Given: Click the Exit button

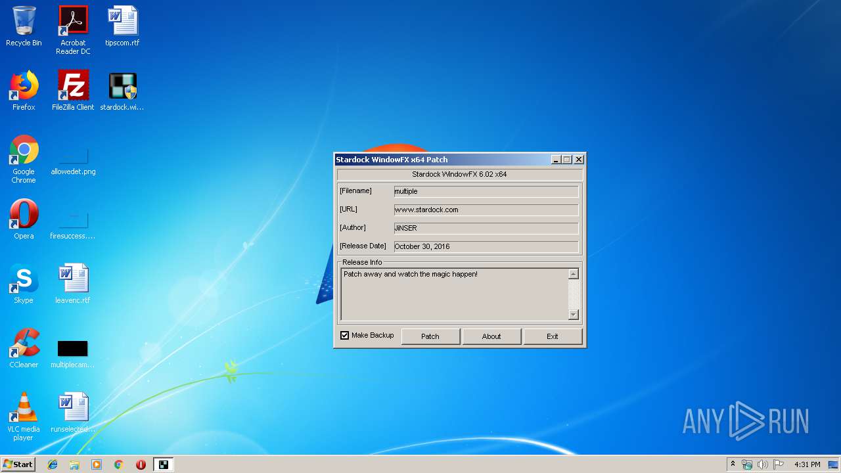Looking at the screenshot, I should 553,336.
